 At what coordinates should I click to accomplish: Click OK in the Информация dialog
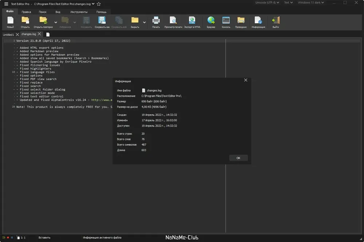[x=238, y=158]
